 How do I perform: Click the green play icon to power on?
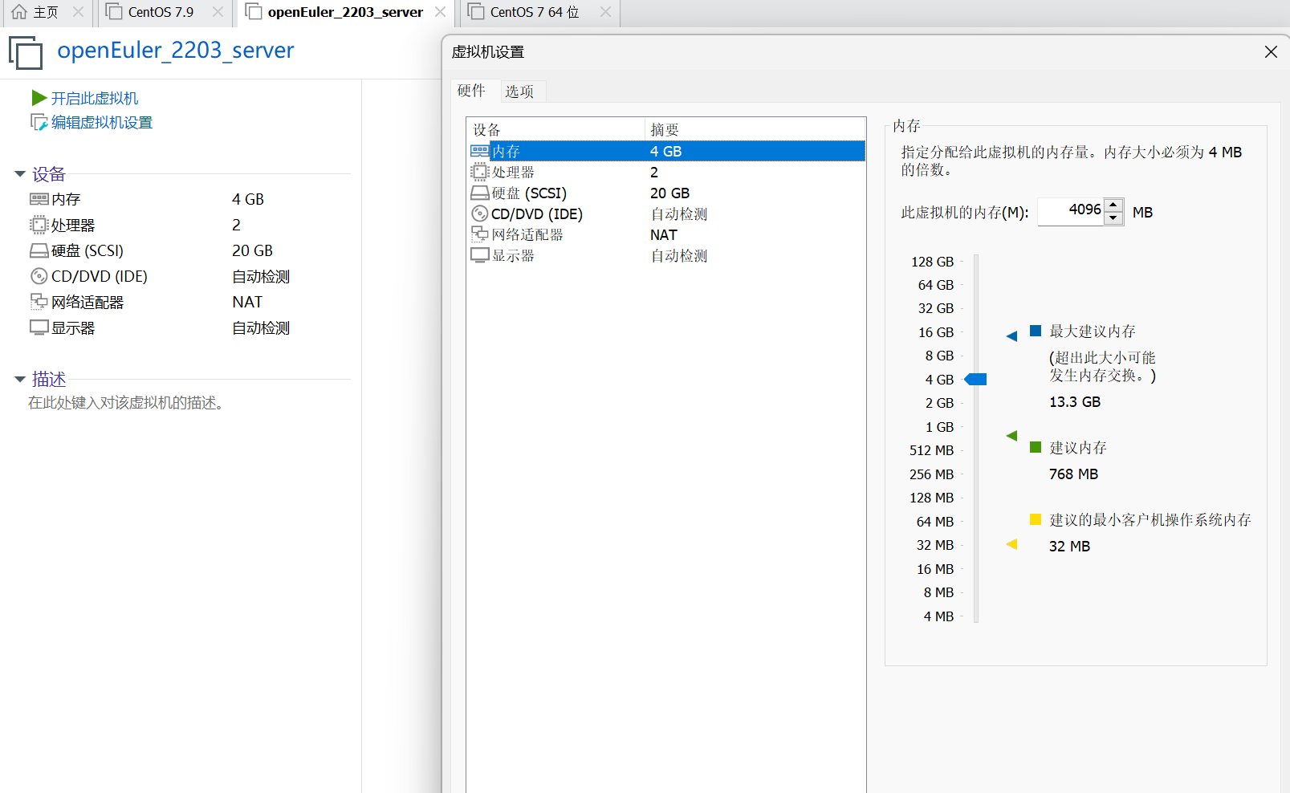click(x=39, y=98)
